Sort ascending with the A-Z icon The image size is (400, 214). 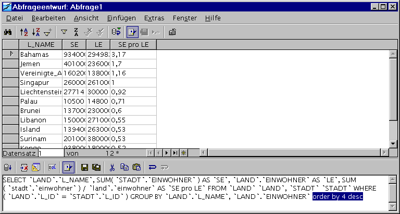point(23,32)
